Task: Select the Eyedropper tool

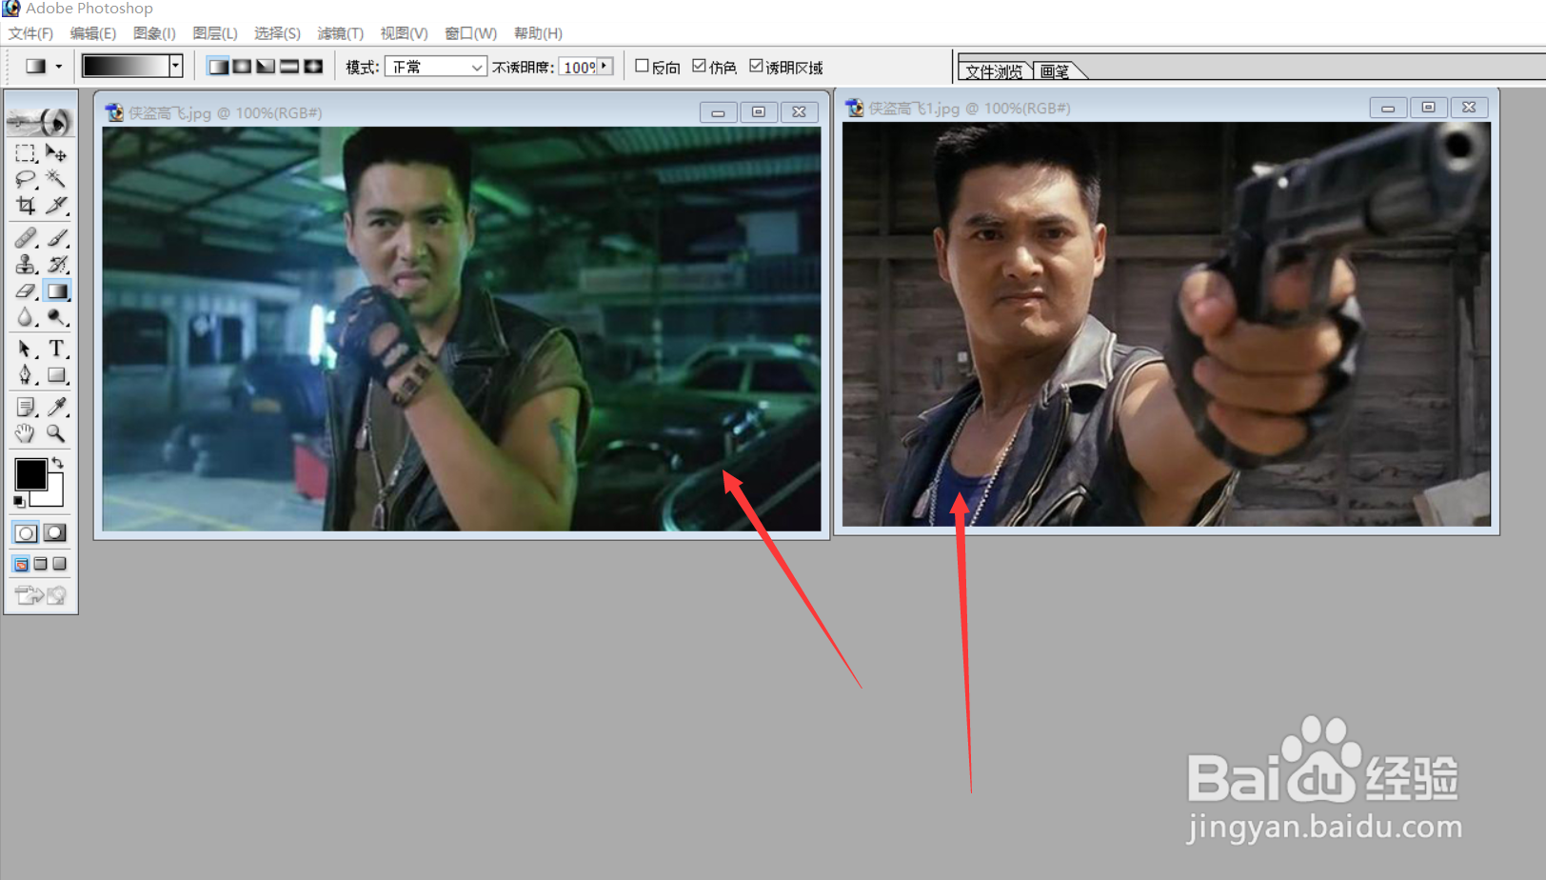Action: click(56, 408)
